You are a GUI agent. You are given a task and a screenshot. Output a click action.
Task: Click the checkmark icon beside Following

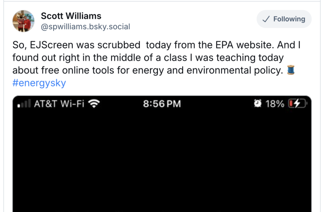point(265,19)
